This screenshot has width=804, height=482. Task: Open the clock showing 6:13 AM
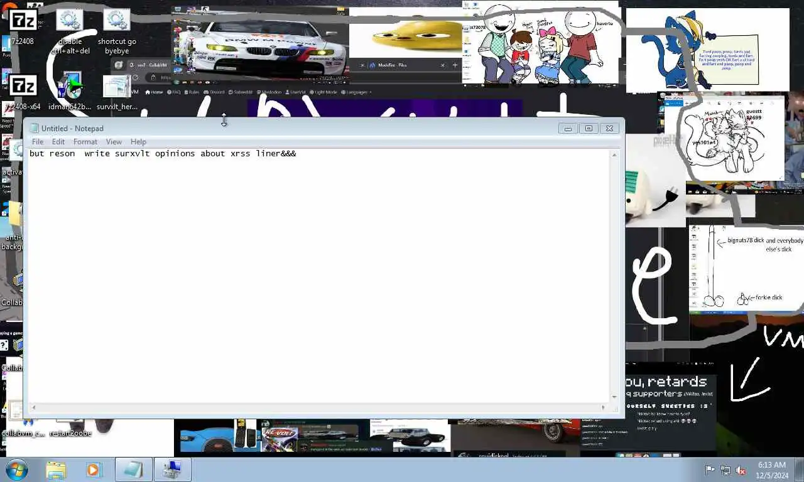[x=772, y=469]
